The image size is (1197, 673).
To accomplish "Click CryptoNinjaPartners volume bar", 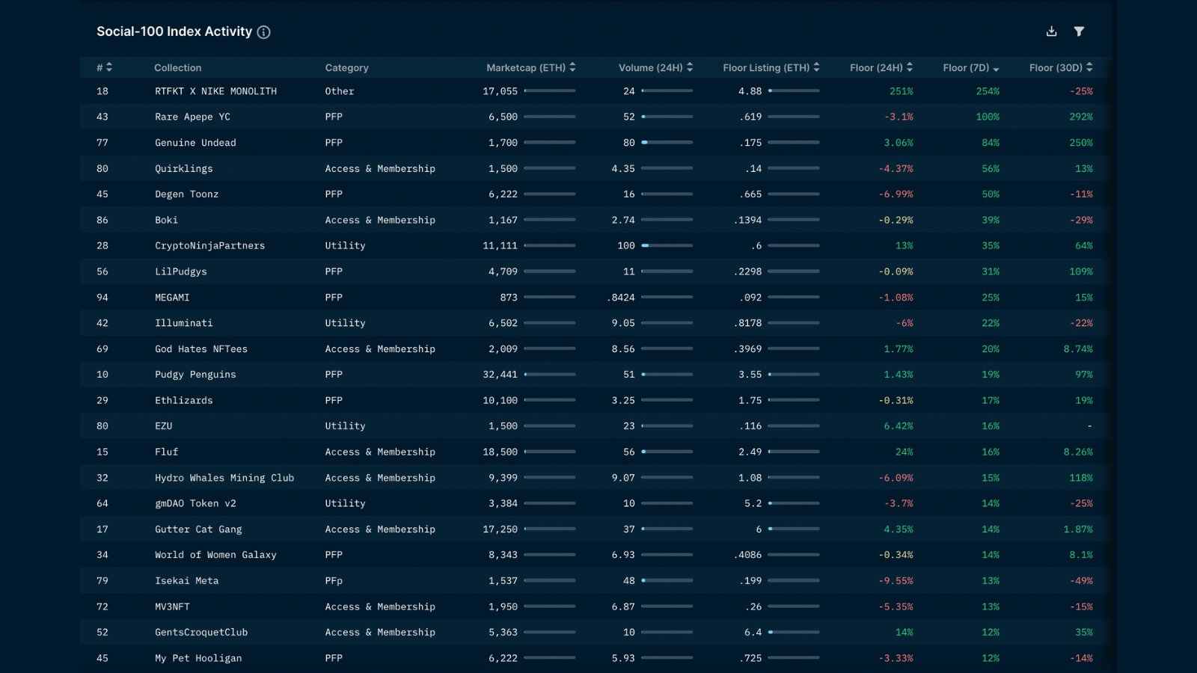I will (667, 245).
